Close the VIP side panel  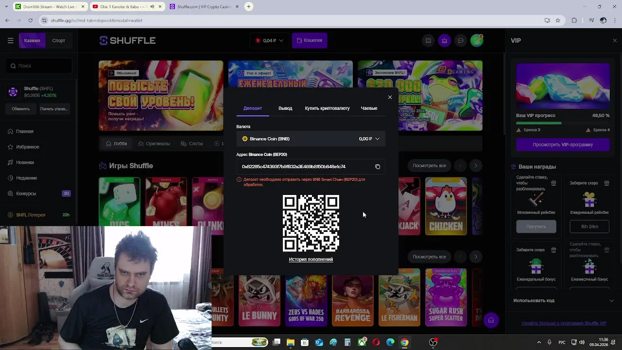(x=615, y=41)
